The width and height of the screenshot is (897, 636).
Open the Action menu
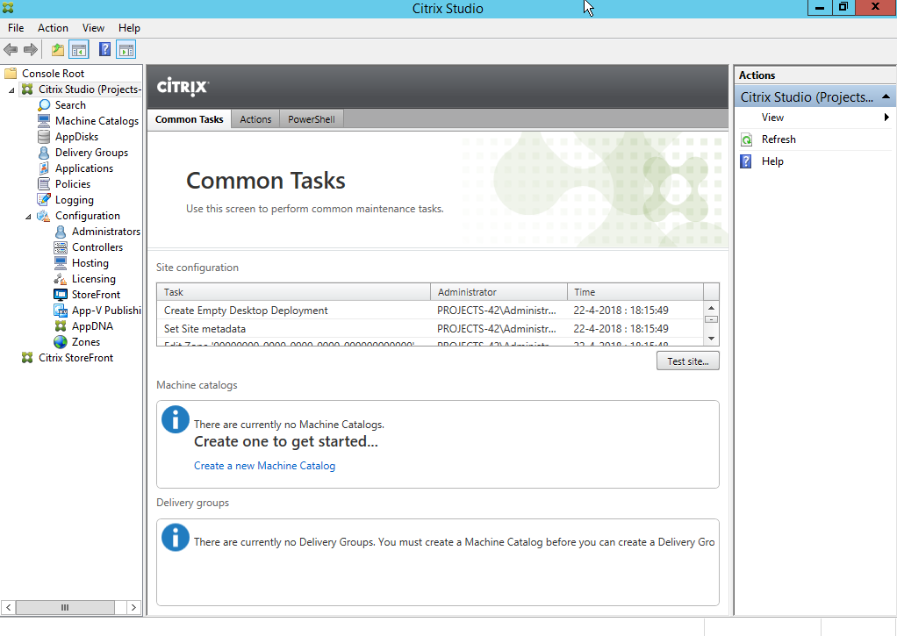click(x=53, y=28)
